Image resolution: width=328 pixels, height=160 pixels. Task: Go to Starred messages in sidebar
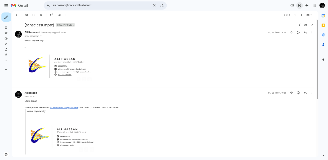(6, 33)
